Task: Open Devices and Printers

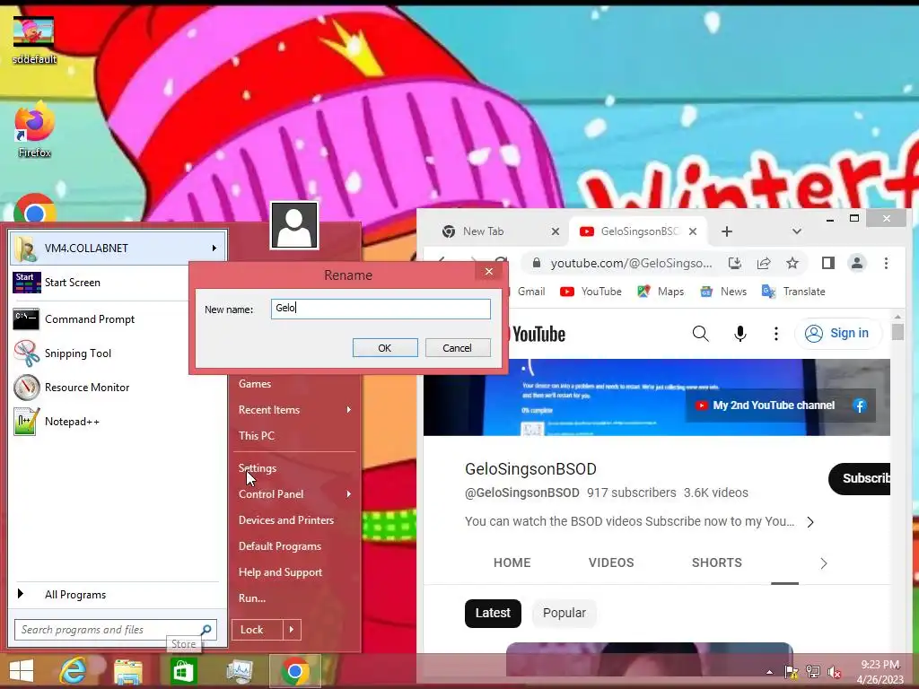Action: pyautogui.click(x=286, y=520)
